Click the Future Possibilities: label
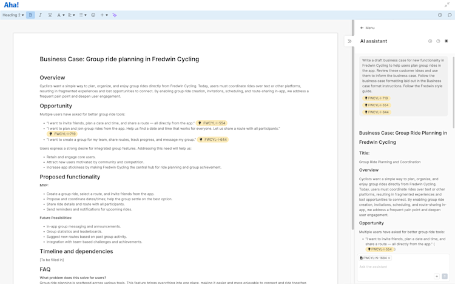The width and height of the screenshot is (455, 284). (x=56, y=218)
